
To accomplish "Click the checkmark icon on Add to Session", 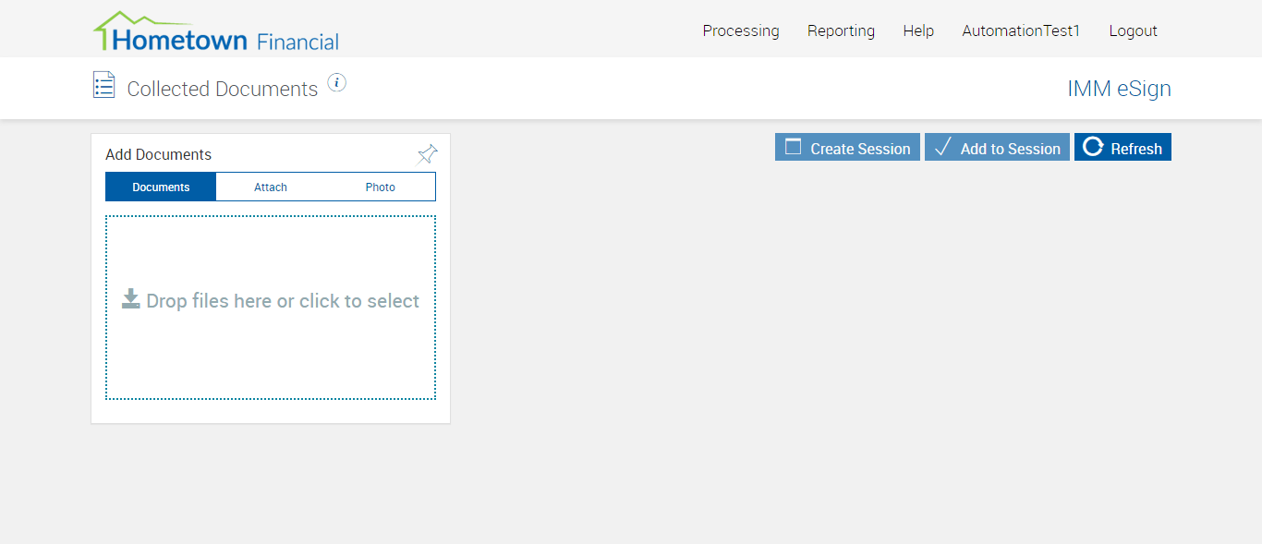I will coord(942,147).
